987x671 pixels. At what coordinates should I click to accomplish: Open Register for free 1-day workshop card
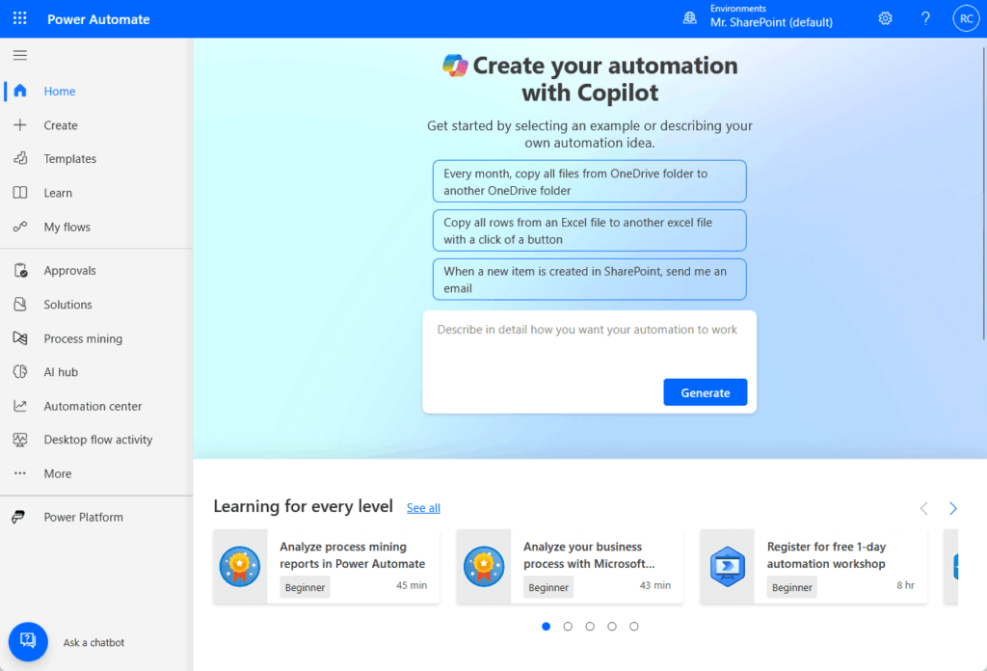(x=814, y=567)
